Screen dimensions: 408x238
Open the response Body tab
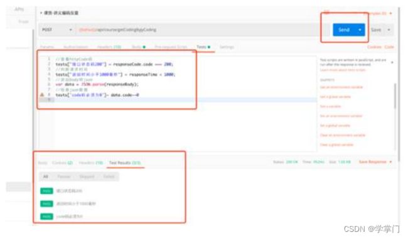click(43, 163)
